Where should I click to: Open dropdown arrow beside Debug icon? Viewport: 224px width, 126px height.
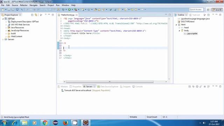click(x=66, y=9)
